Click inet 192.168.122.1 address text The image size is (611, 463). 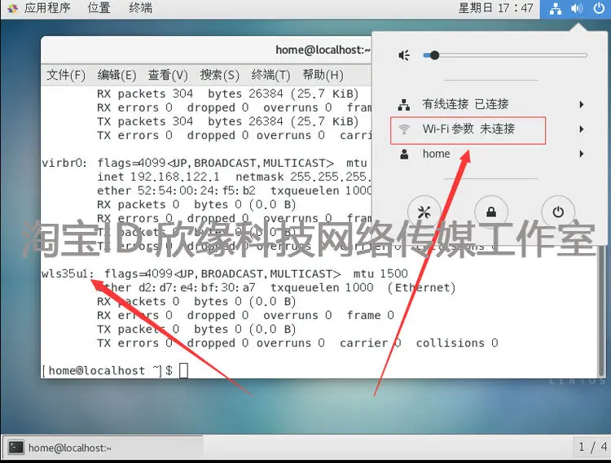[158, 177]
